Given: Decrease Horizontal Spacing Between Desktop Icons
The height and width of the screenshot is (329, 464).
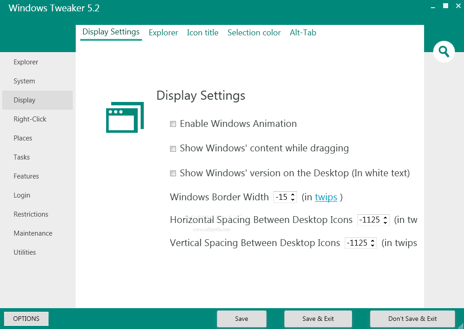Looking at the screenshot, I should coord(385,223).
